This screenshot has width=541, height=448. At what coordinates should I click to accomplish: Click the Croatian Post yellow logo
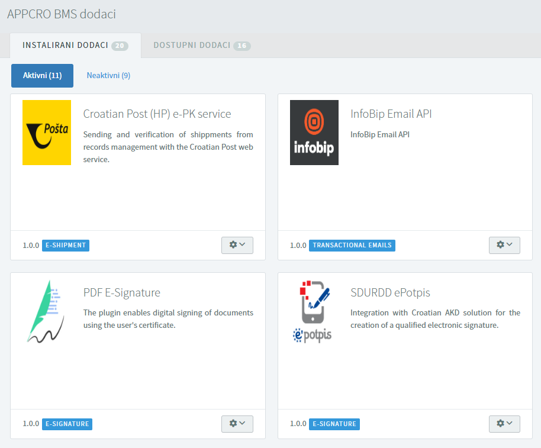point(47,133)
